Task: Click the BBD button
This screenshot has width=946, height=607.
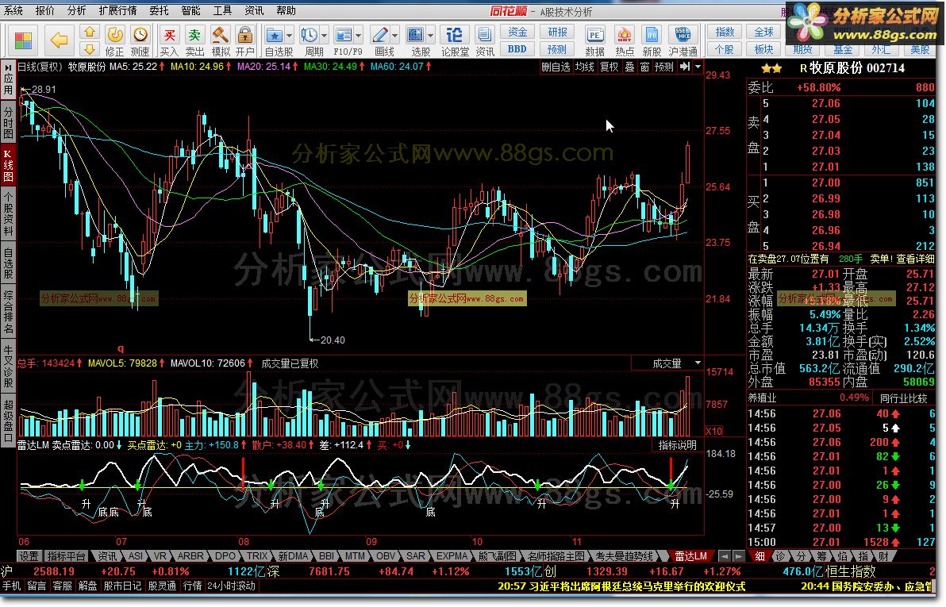Action: click(x=517, y=49)
